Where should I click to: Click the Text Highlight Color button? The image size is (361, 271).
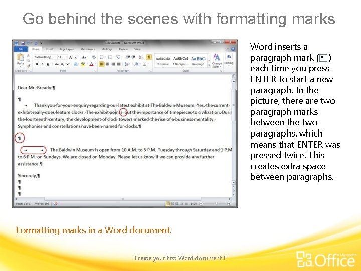(x=83, y=64)
